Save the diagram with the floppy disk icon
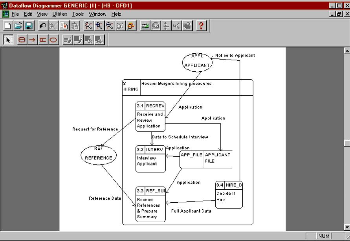The height and width of the screenshot is (241, 350). pyautogui.click(x=28, y=26)
